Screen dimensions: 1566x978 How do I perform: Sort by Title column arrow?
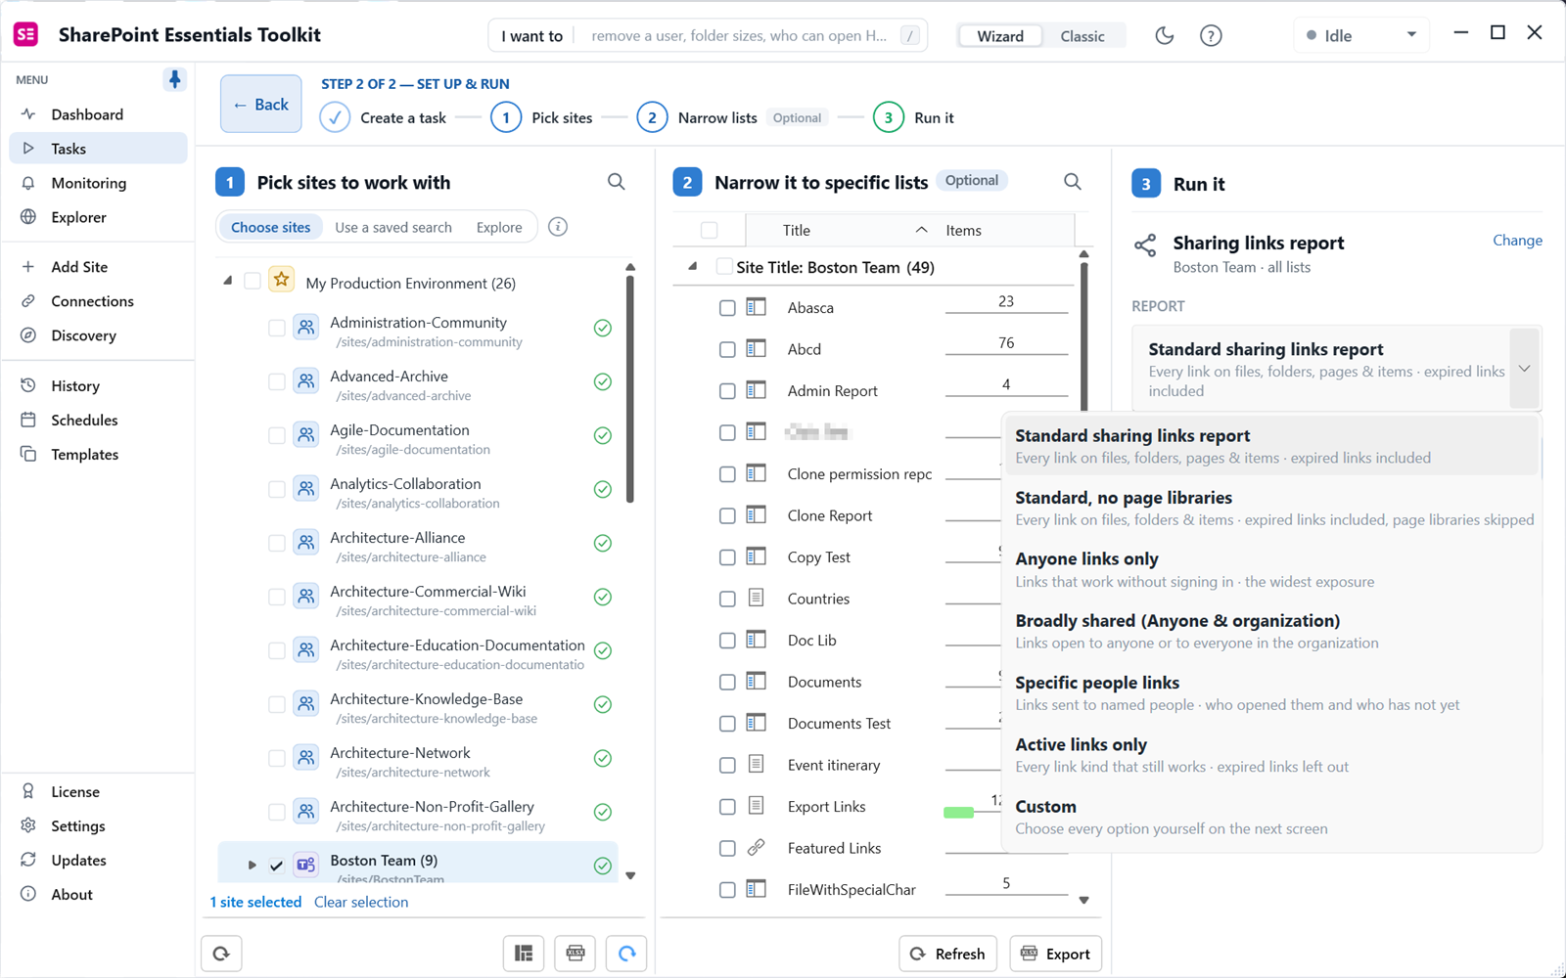pos(921,230)
